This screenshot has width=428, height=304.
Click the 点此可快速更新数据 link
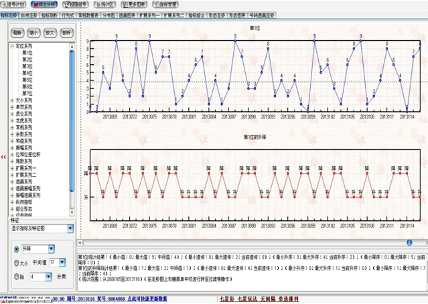pos(147,299)
